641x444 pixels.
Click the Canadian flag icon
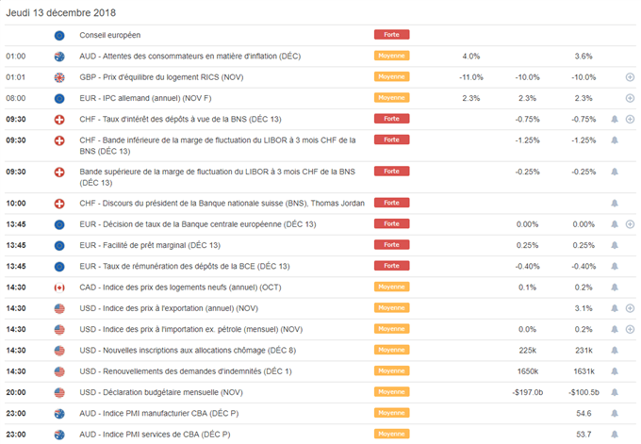coord(59,288)
